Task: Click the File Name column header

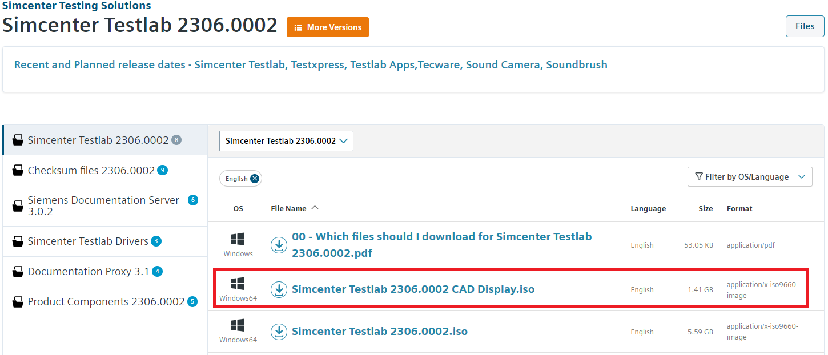Action: tap(288, 208)
